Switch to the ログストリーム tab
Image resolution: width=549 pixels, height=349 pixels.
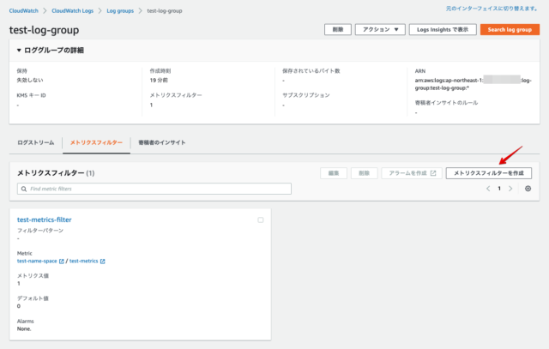click(36, 142)
